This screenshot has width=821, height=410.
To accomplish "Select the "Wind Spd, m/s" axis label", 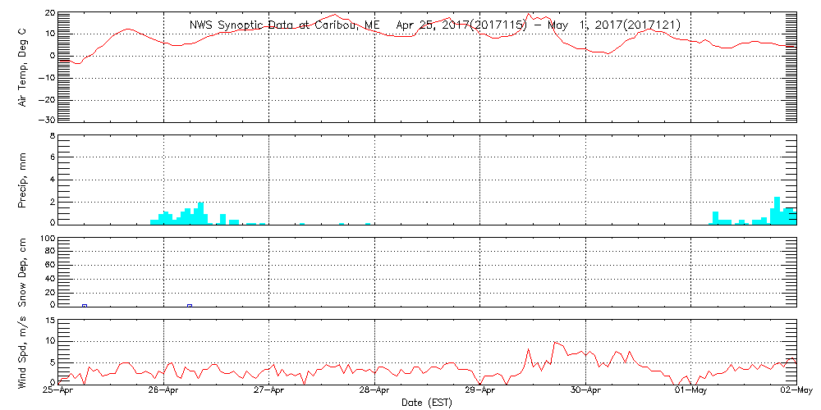I will (22, 351).
